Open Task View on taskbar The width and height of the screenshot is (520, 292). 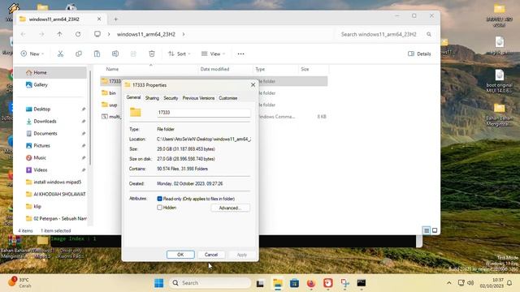(260, 283)
